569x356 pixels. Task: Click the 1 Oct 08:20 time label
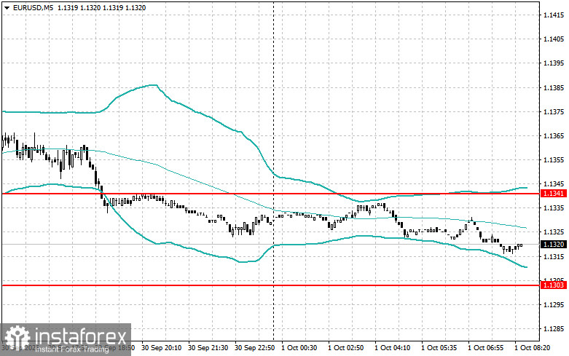click(x=533, y=348)
